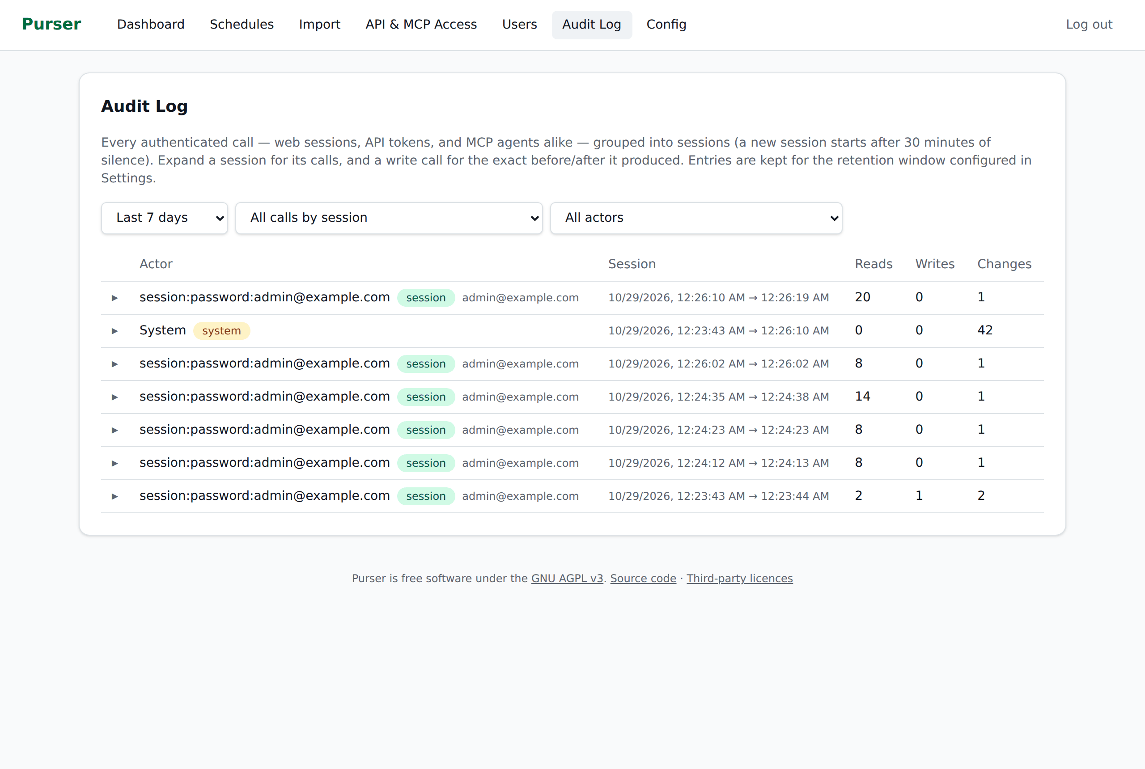Expand the System actor session row
The height and width of the screenshot is (769, 1145).
(114, 331)
